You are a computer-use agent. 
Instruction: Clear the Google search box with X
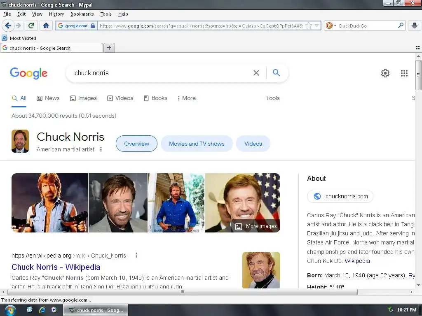[x=256, y=73]
